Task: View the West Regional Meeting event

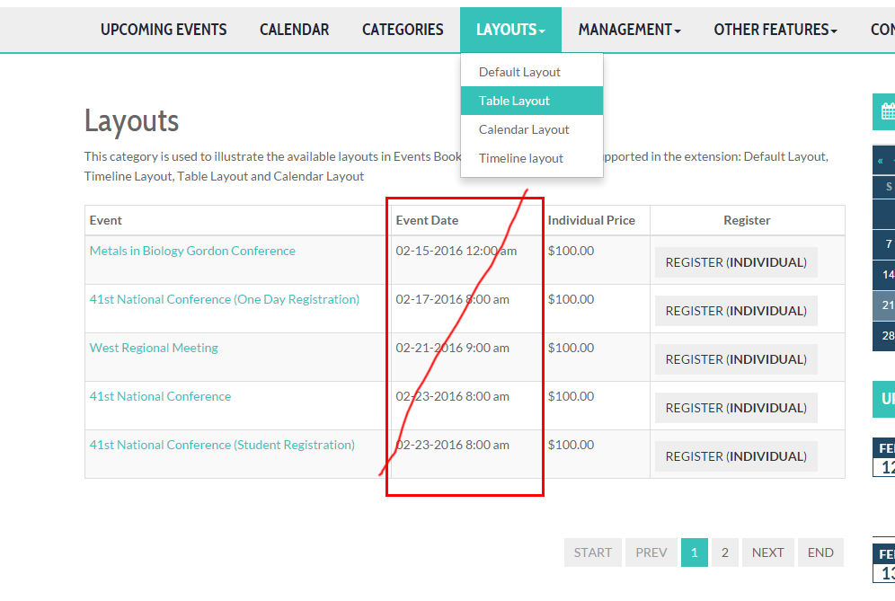Action: (154, 348)
